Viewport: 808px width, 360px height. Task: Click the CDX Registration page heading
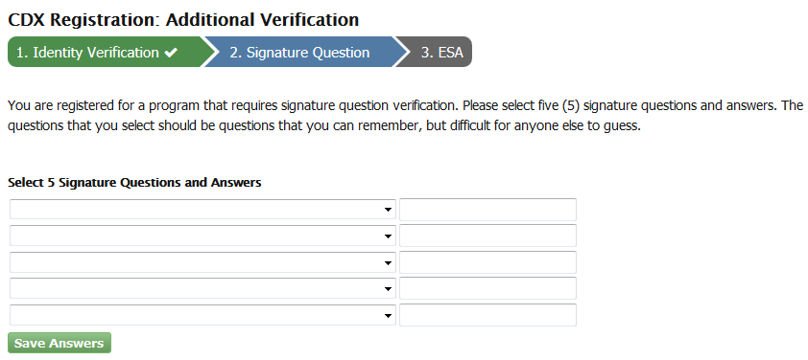point(183,19)
